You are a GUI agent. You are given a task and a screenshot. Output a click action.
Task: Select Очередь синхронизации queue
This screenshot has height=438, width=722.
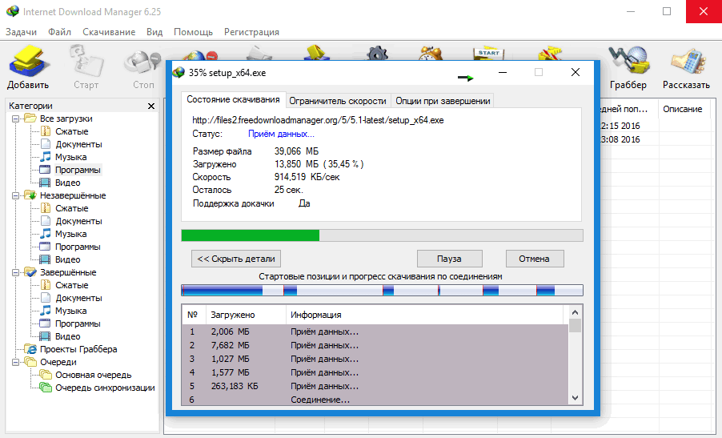pos(105,388)
